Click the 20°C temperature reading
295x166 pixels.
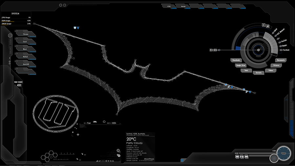131,139
